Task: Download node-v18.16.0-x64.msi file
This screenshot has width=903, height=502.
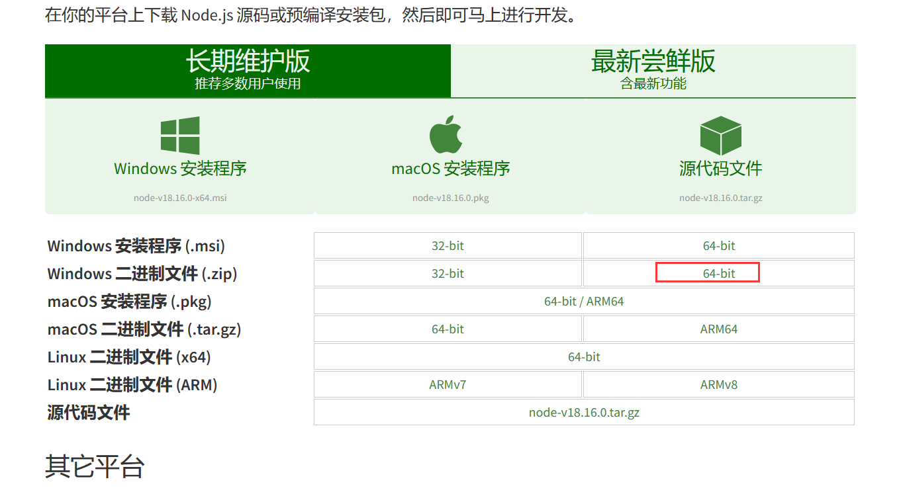Action: pos(180,198)
